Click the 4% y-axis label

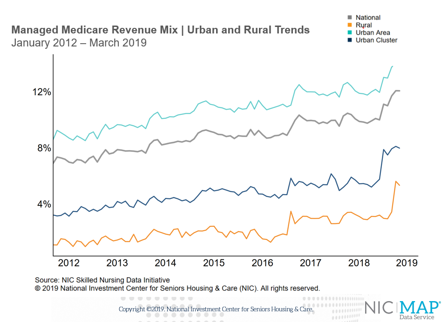point(44,204)
